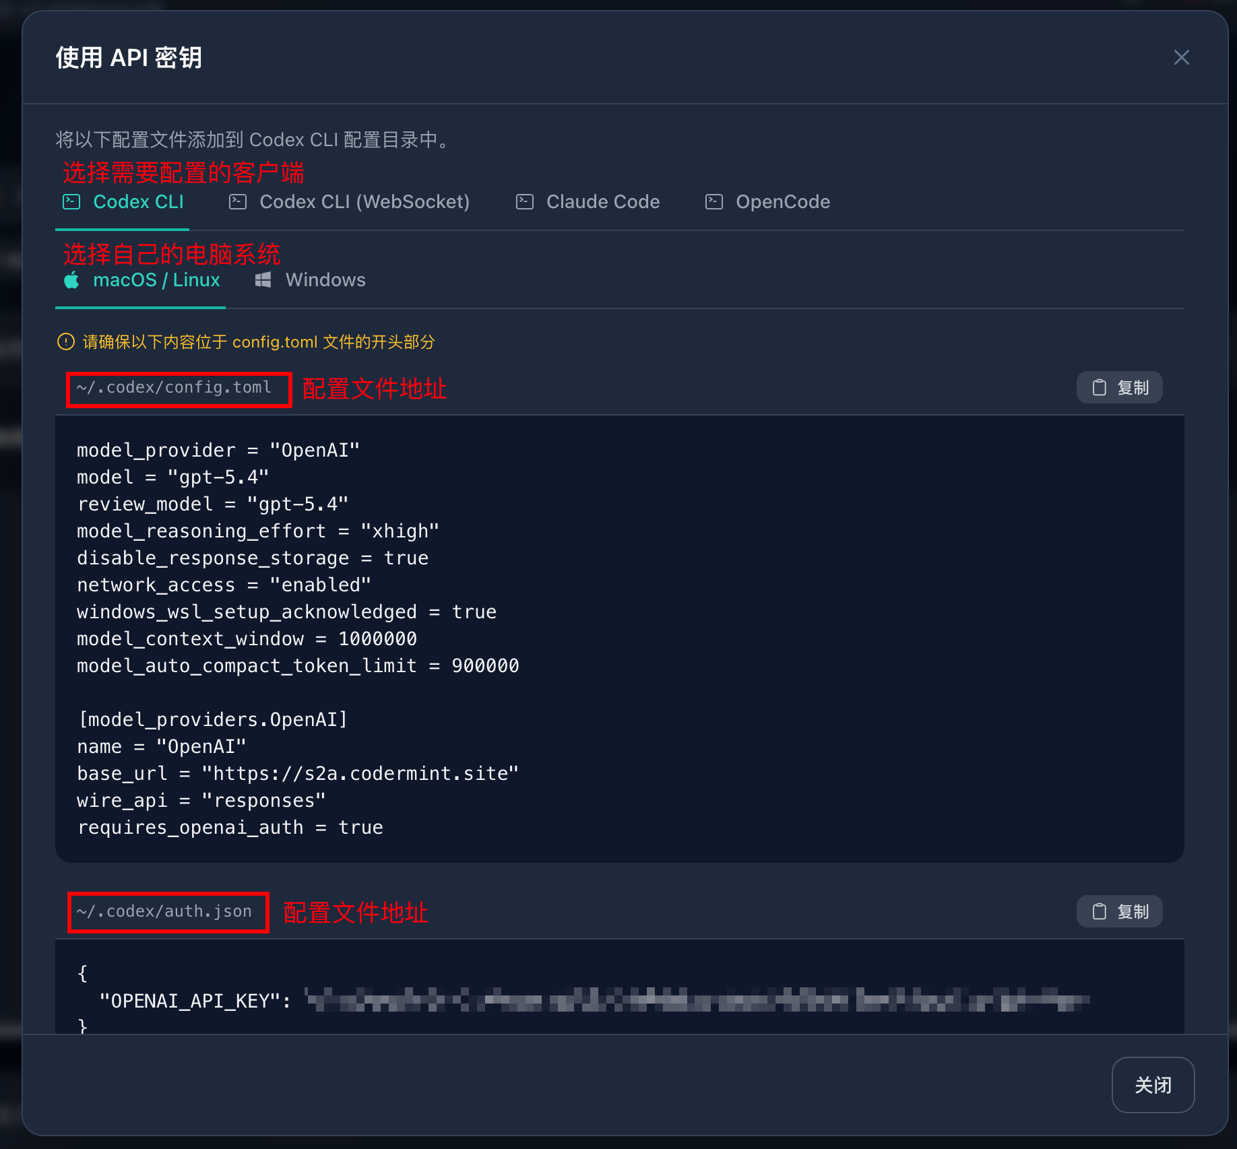Screen dimensions: 1237x1149
Task: Click the disable_response_storage = true line
Action: pos(253,558)
